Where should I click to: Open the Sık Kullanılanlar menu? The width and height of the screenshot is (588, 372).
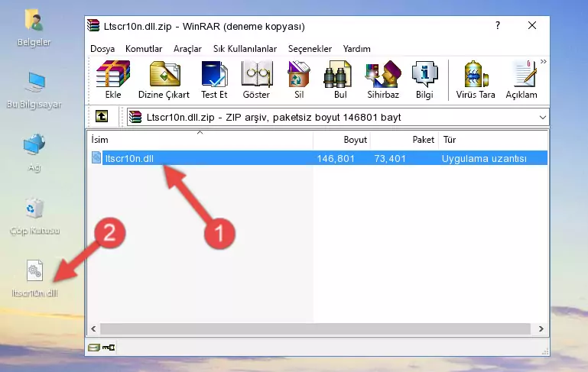click(x=245, y=49)
